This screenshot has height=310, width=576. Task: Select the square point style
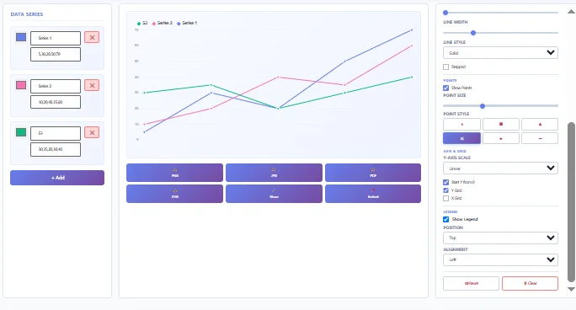click(x=501, y=124)
